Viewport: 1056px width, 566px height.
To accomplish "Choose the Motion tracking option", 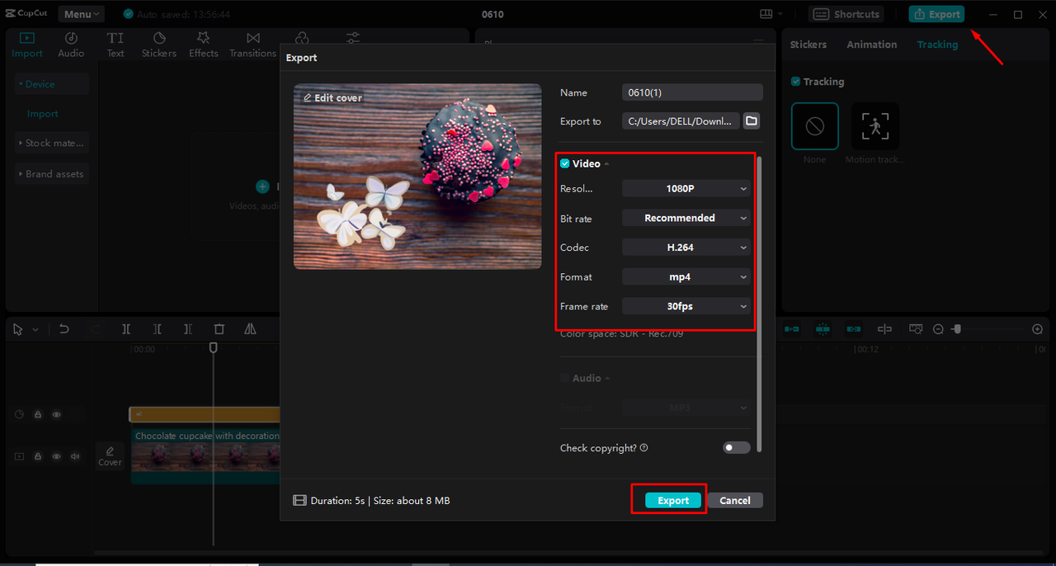I will click(875, 126).
